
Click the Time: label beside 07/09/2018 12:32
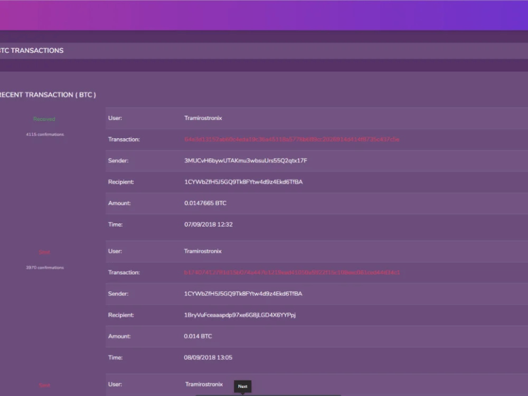115,224
